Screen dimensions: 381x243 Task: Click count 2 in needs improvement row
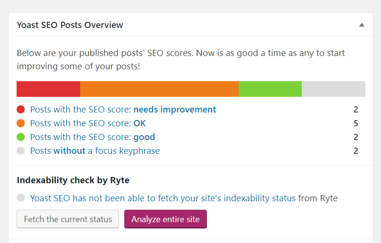coord(356,110)
